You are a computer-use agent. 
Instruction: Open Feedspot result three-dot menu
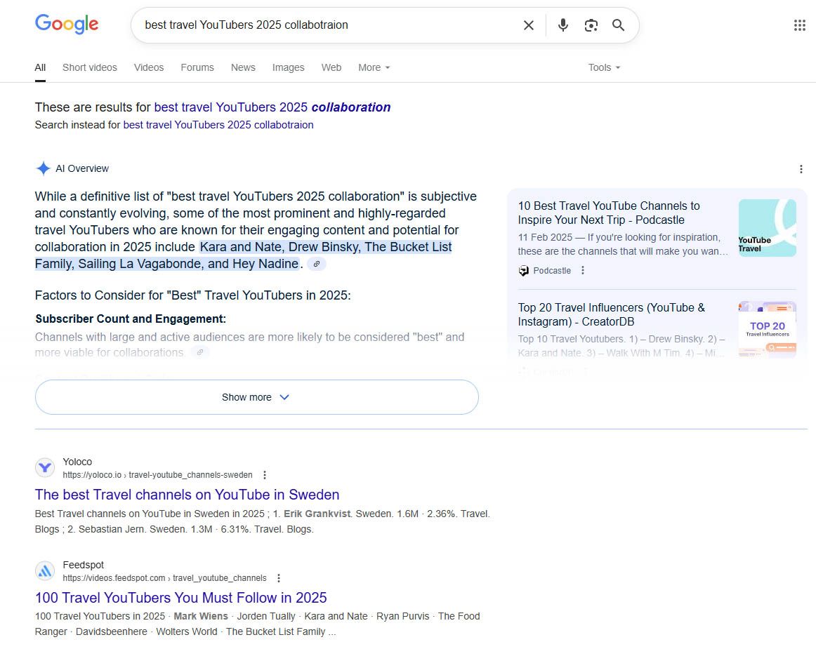pos(278,577)
